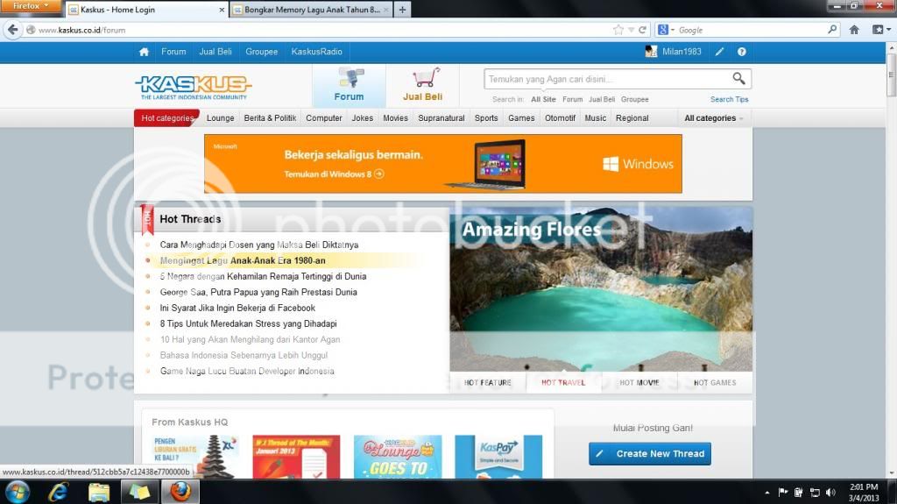The image size is (897, 504).
Task: Click KaskusRadio in top bar
Action: click(316, 52)
